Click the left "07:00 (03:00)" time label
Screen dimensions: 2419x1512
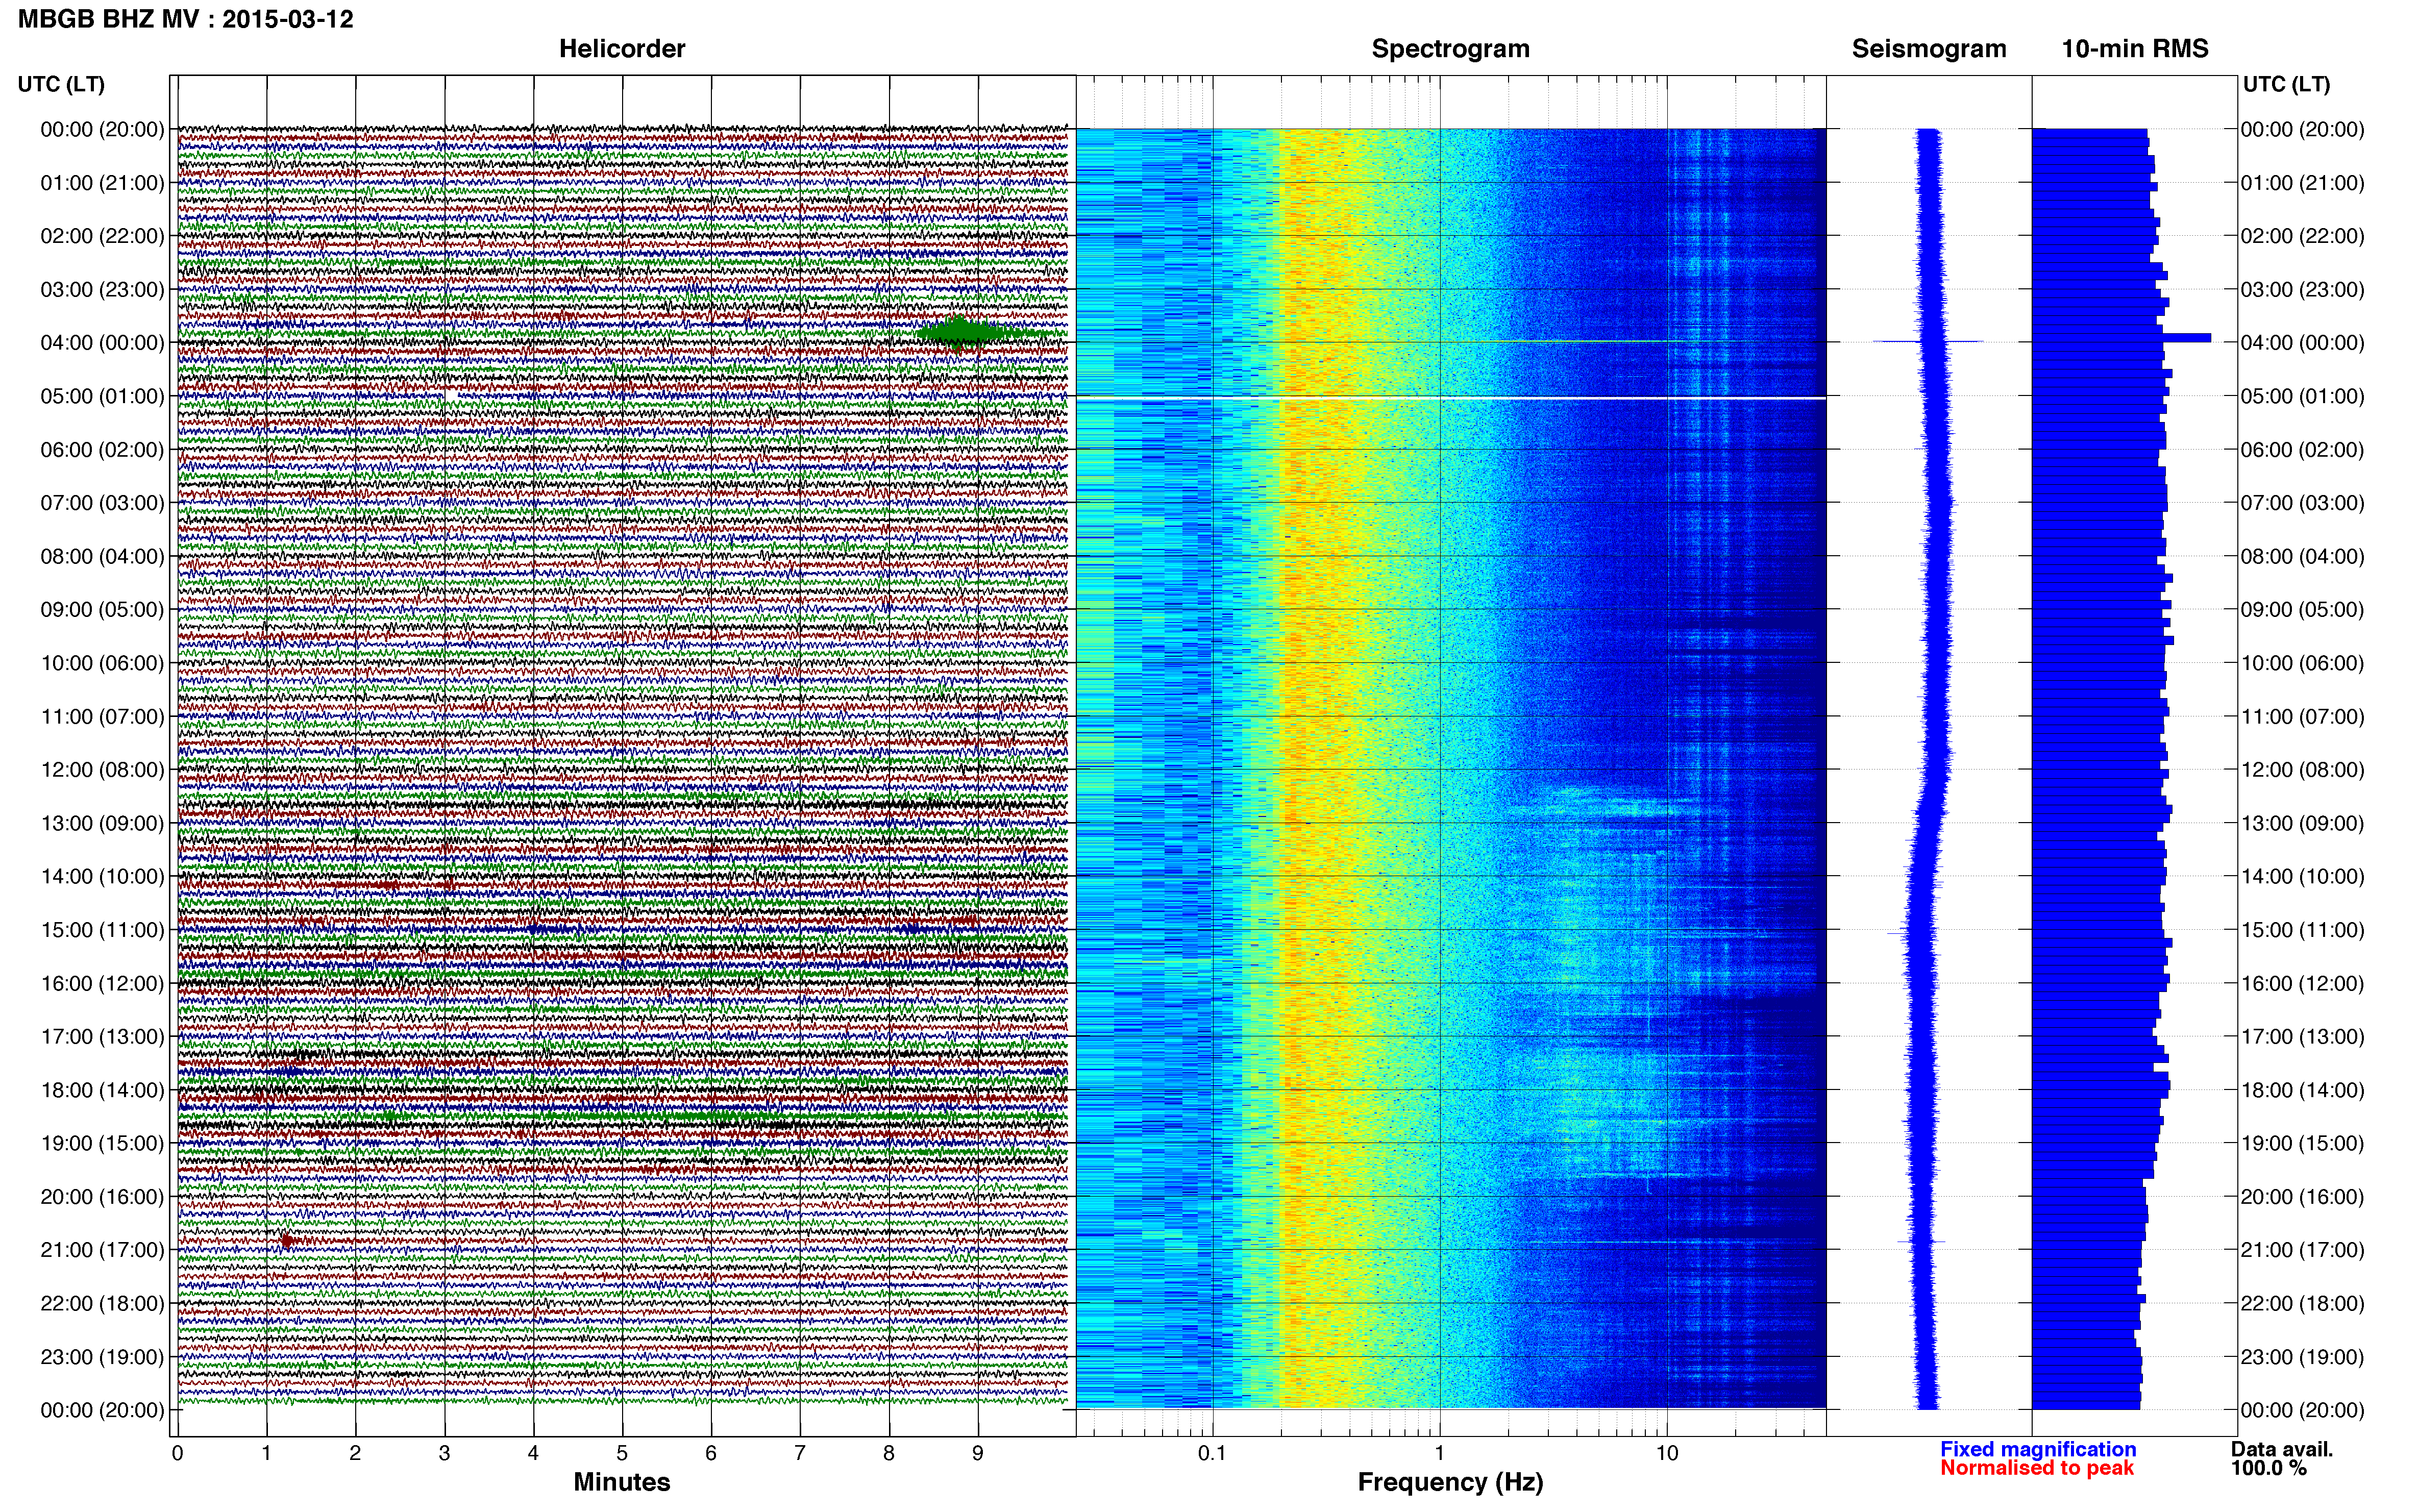[x=102, y=503]
